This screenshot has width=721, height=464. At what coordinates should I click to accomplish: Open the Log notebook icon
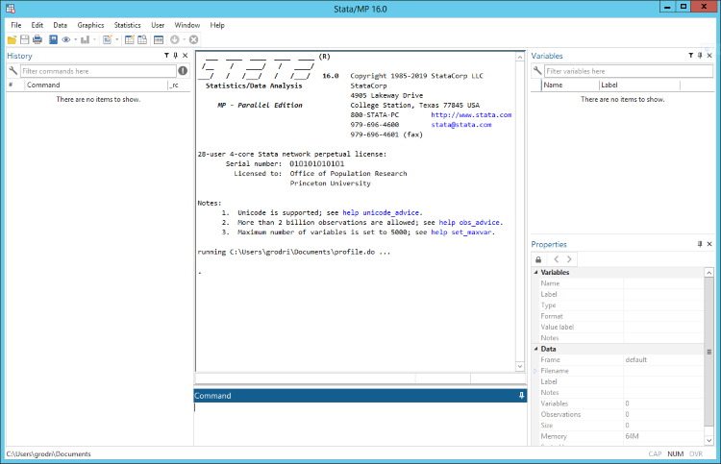coord(53,40)
